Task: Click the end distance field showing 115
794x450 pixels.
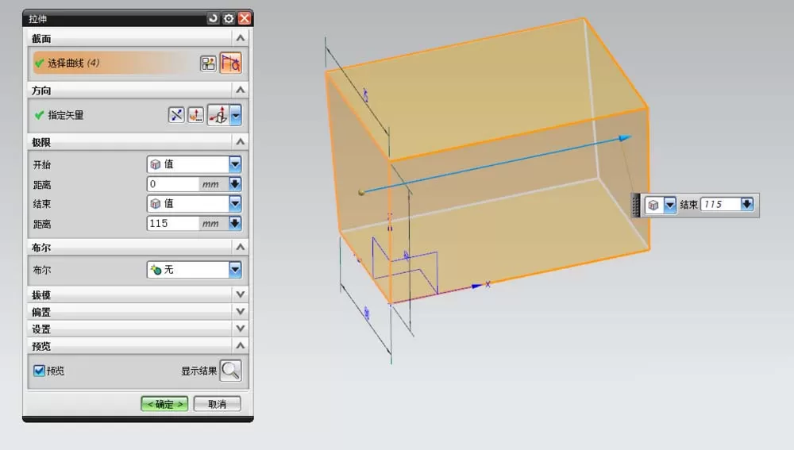Action: pos(172,223)
